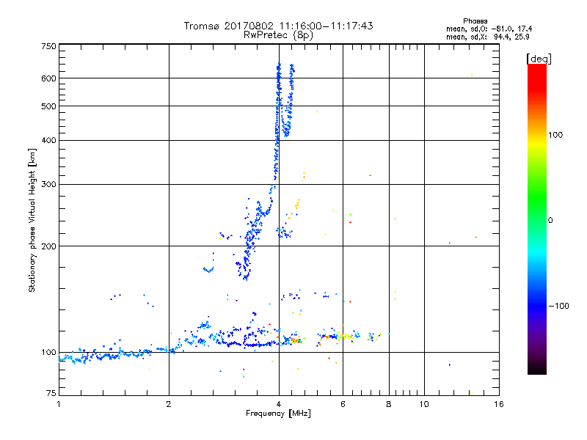Image resolution: width=587 pixels, height=440 pixels.
Task: Click the colorbar label '0'
Action: (550, 220)
